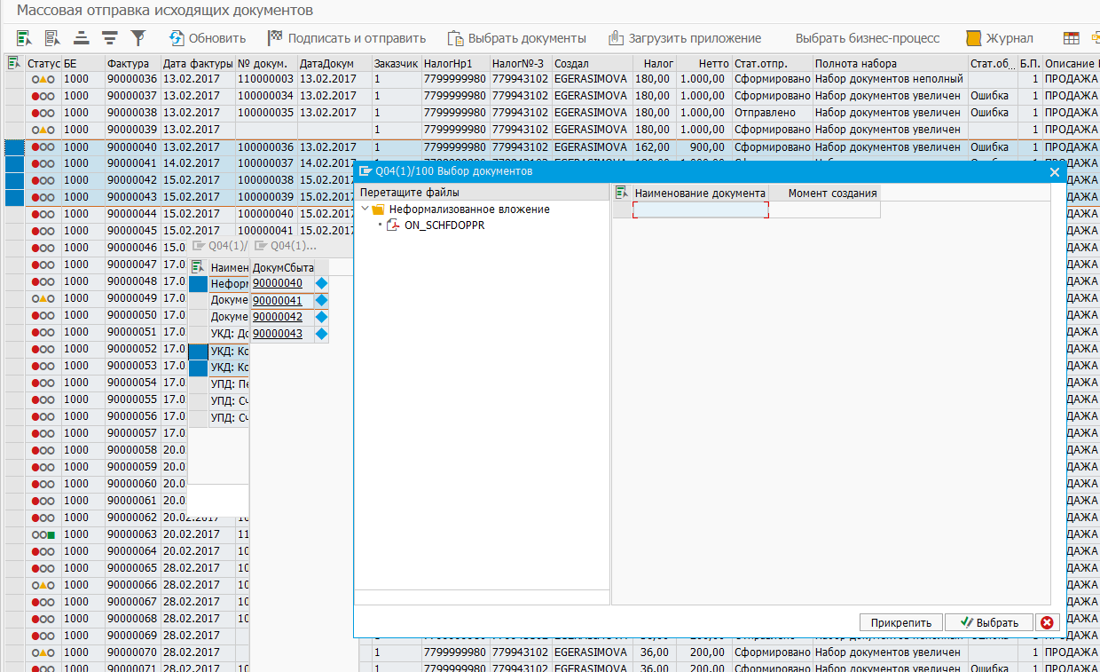Open the filter funnel tool
Screen dimensions: 1100x672
point(138,38)
